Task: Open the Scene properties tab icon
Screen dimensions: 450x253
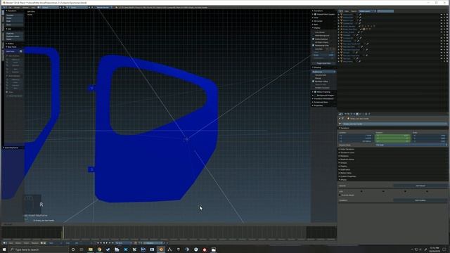Action: click(x=352, y=114)
